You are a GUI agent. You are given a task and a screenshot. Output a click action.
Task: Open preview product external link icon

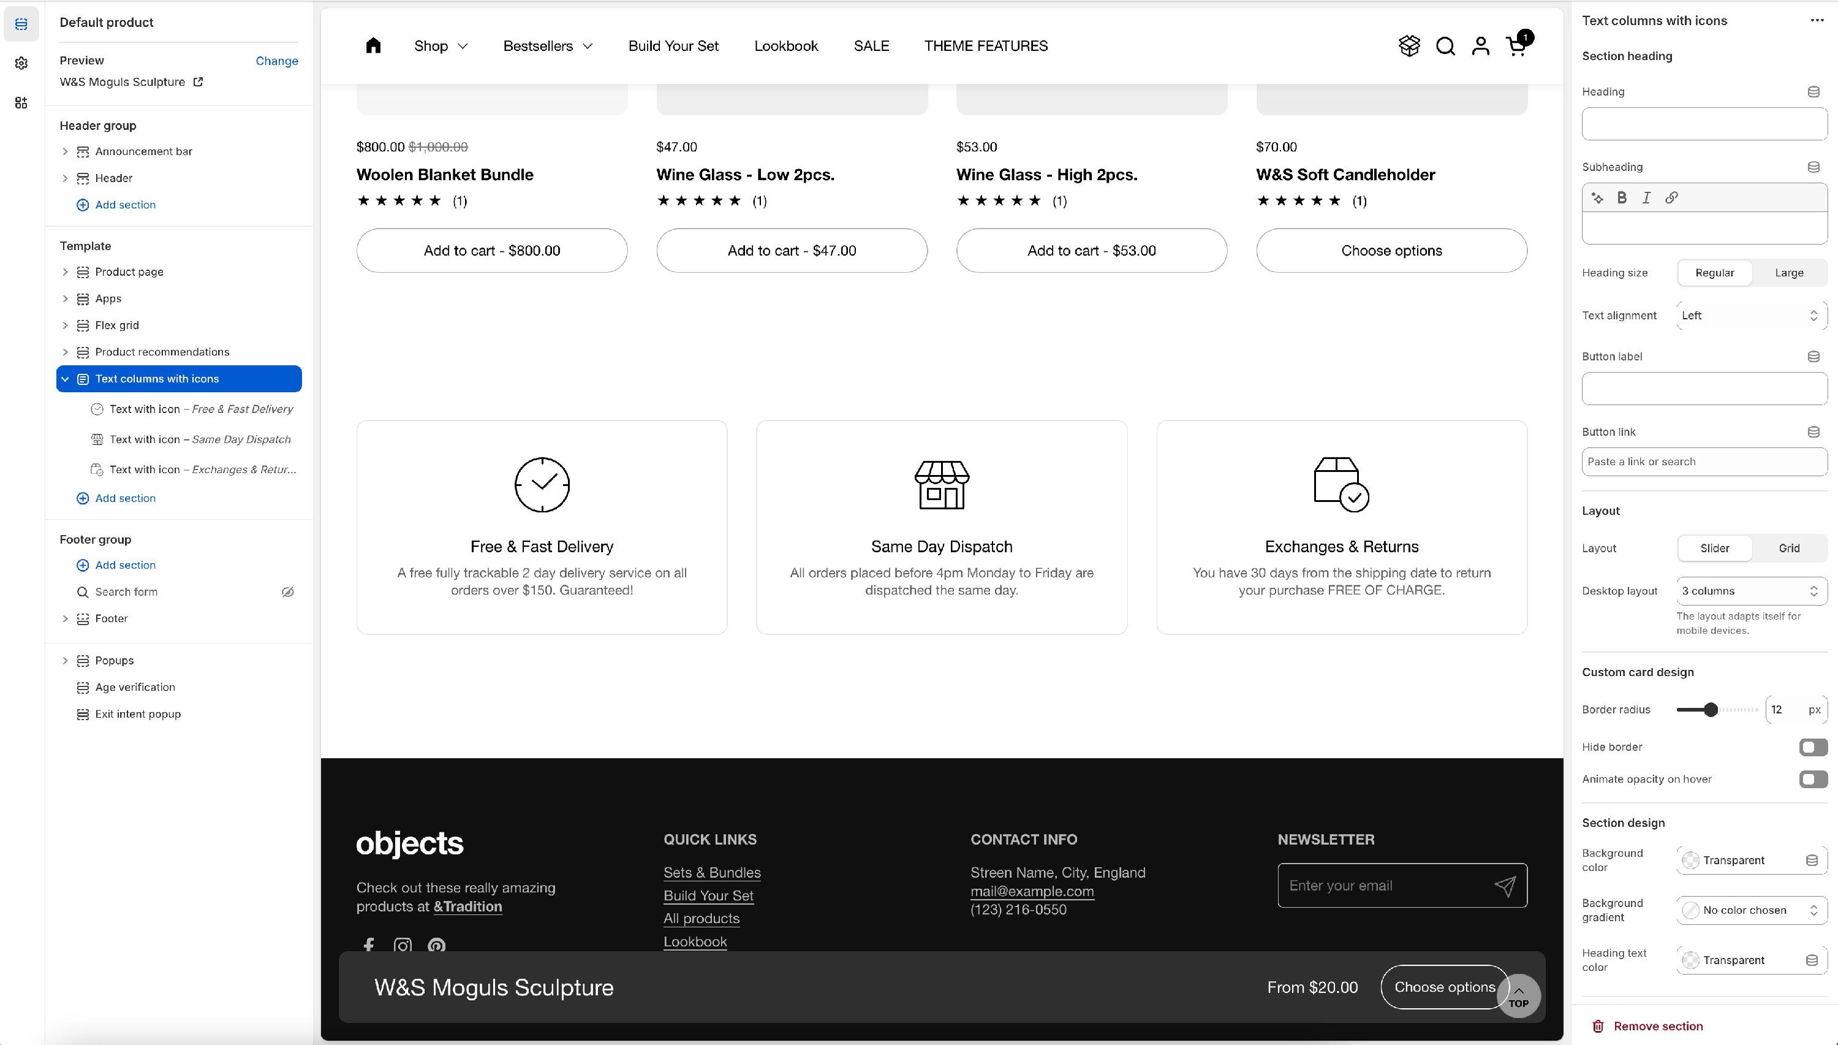(199, 82)
